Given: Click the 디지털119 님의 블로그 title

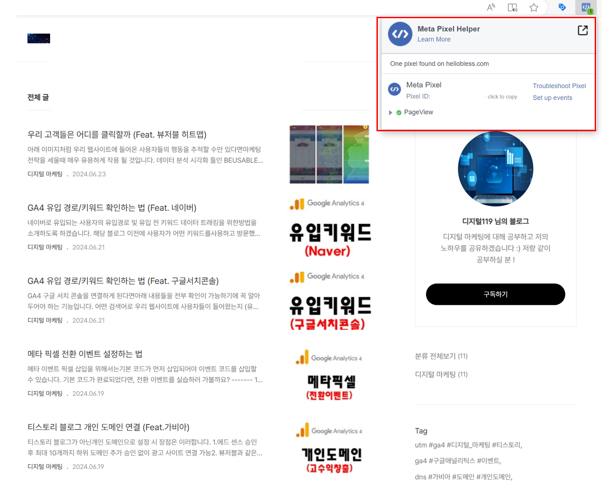Looking at the screenshot, I should click(495, 221).
